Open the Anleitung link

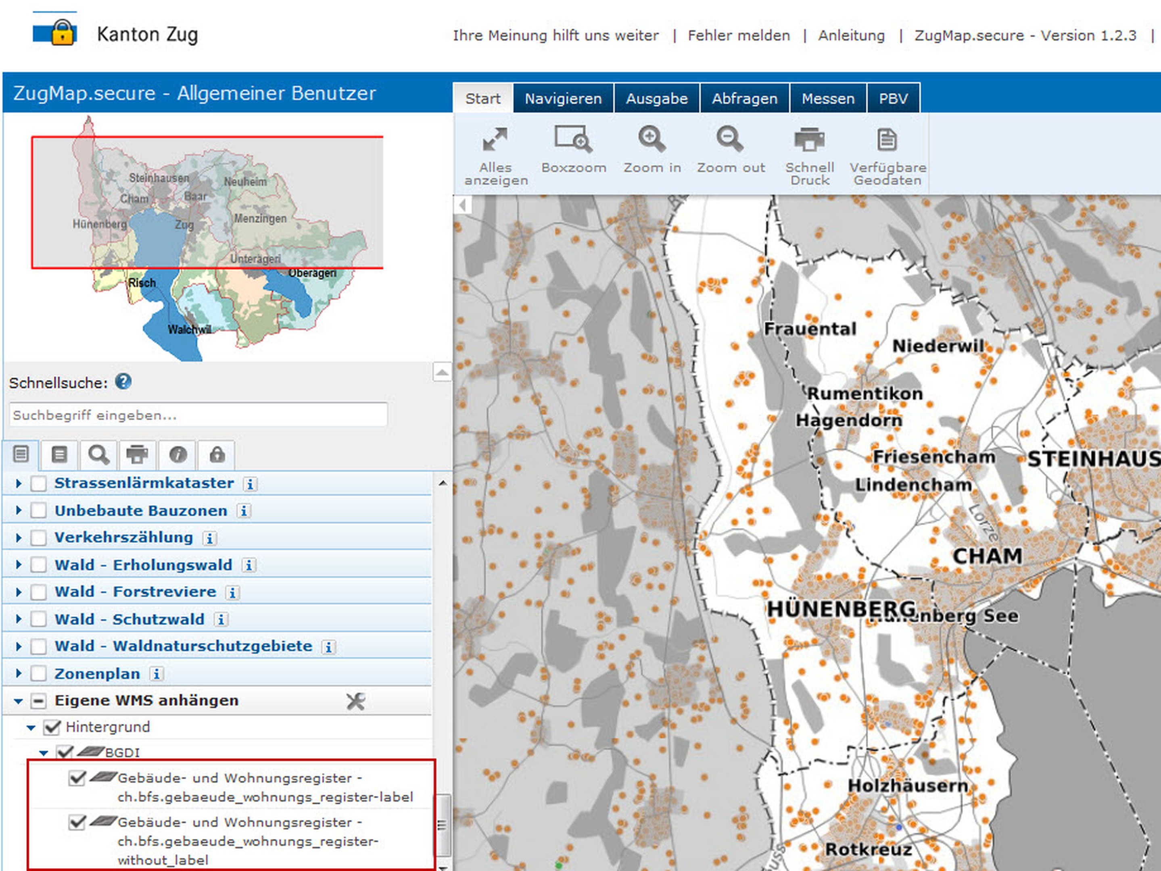851,35
